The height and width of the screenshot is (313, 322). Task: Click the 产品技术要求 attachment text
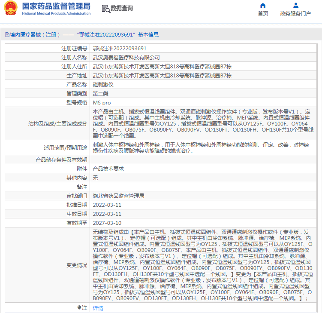point(108,169)
